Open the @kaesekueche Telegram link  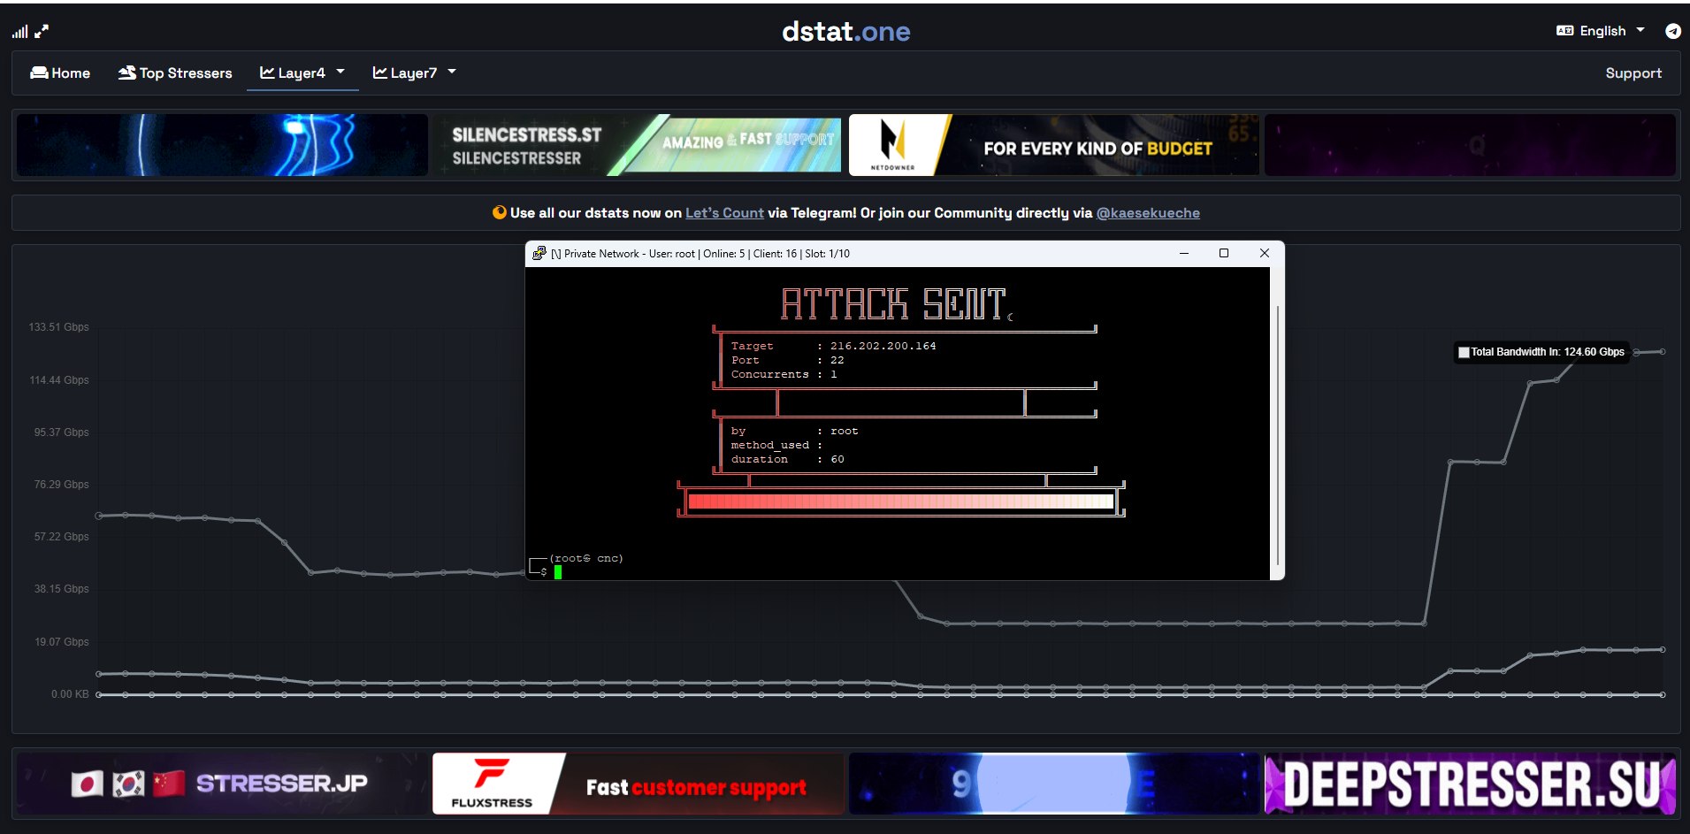(1147, 213)
